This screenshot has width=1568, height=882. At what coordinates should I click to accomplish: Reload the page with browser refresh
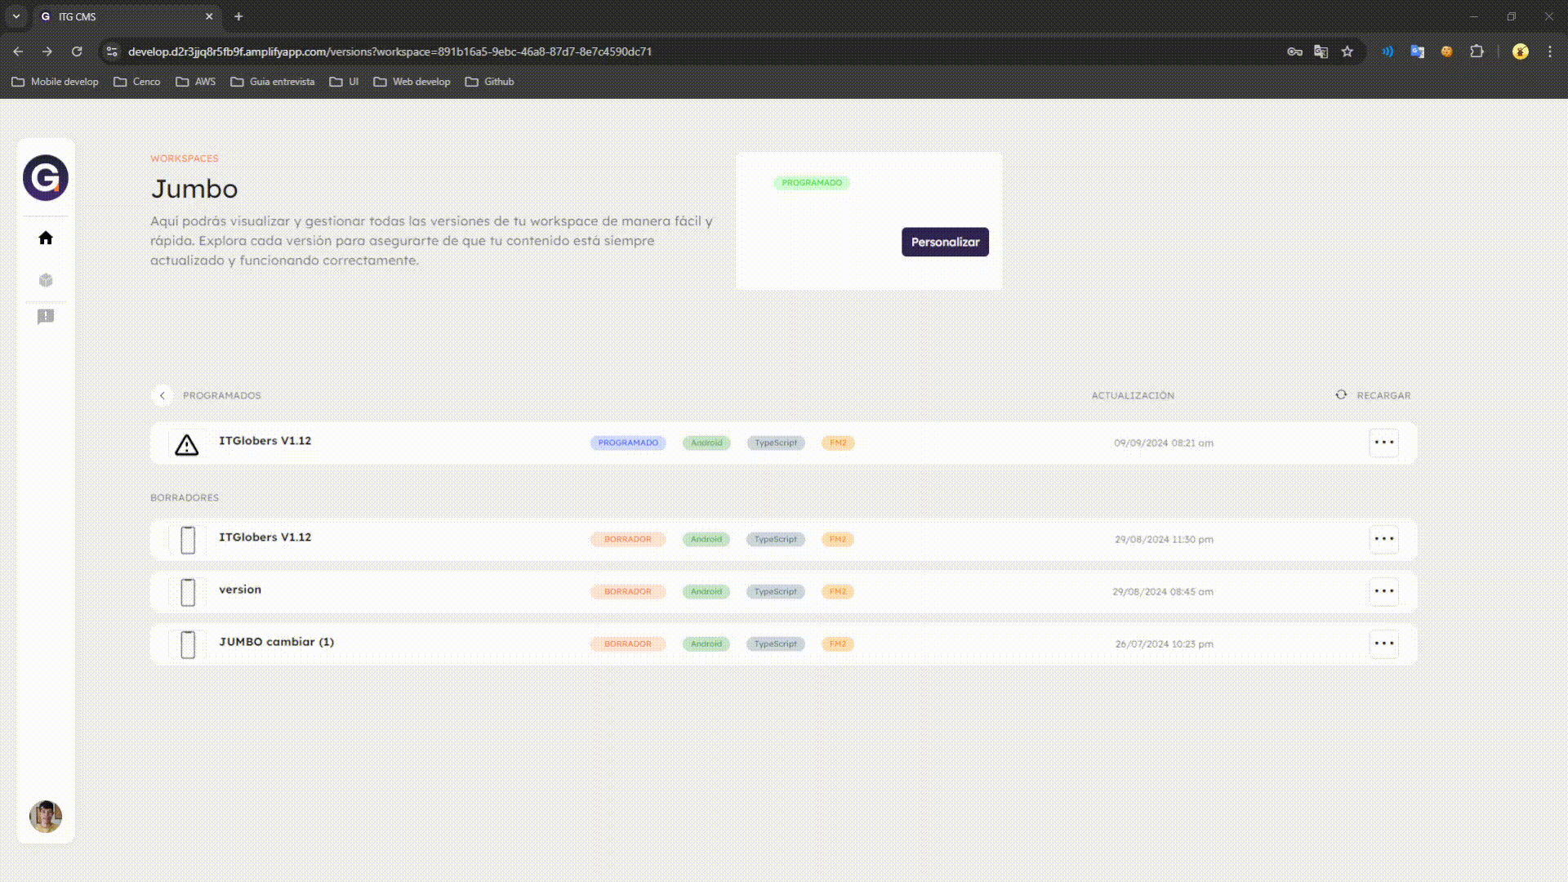click(x=77, y=51)
